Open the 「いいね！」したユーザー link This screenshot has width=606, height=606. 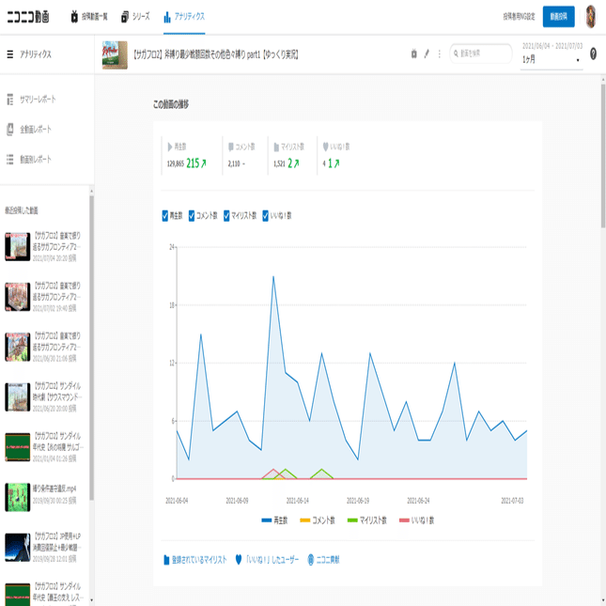272,560
